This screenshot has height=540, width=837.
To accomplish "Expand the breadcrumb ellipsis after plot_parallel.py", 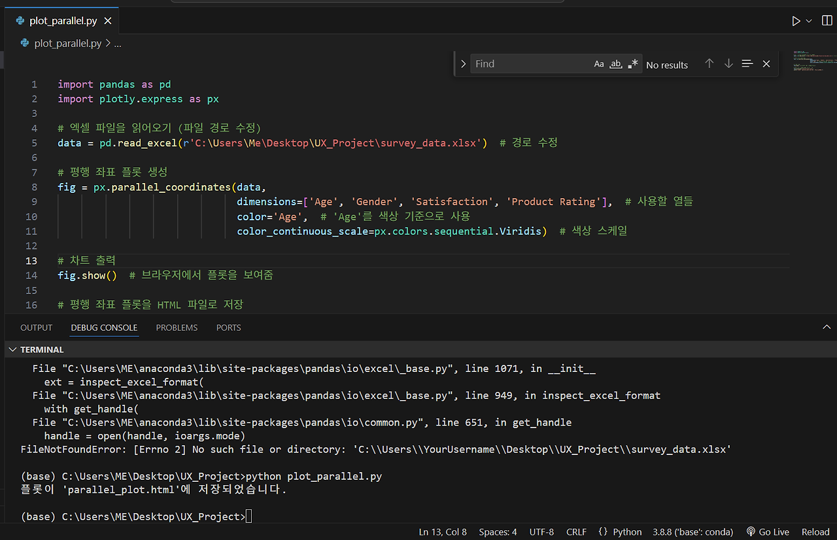I will click(118, 43).
